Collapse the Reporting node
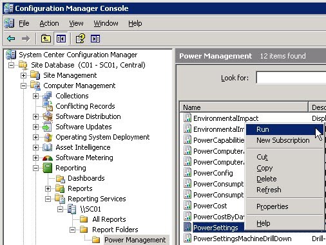326x245 pixels. [x=35, y=168]
